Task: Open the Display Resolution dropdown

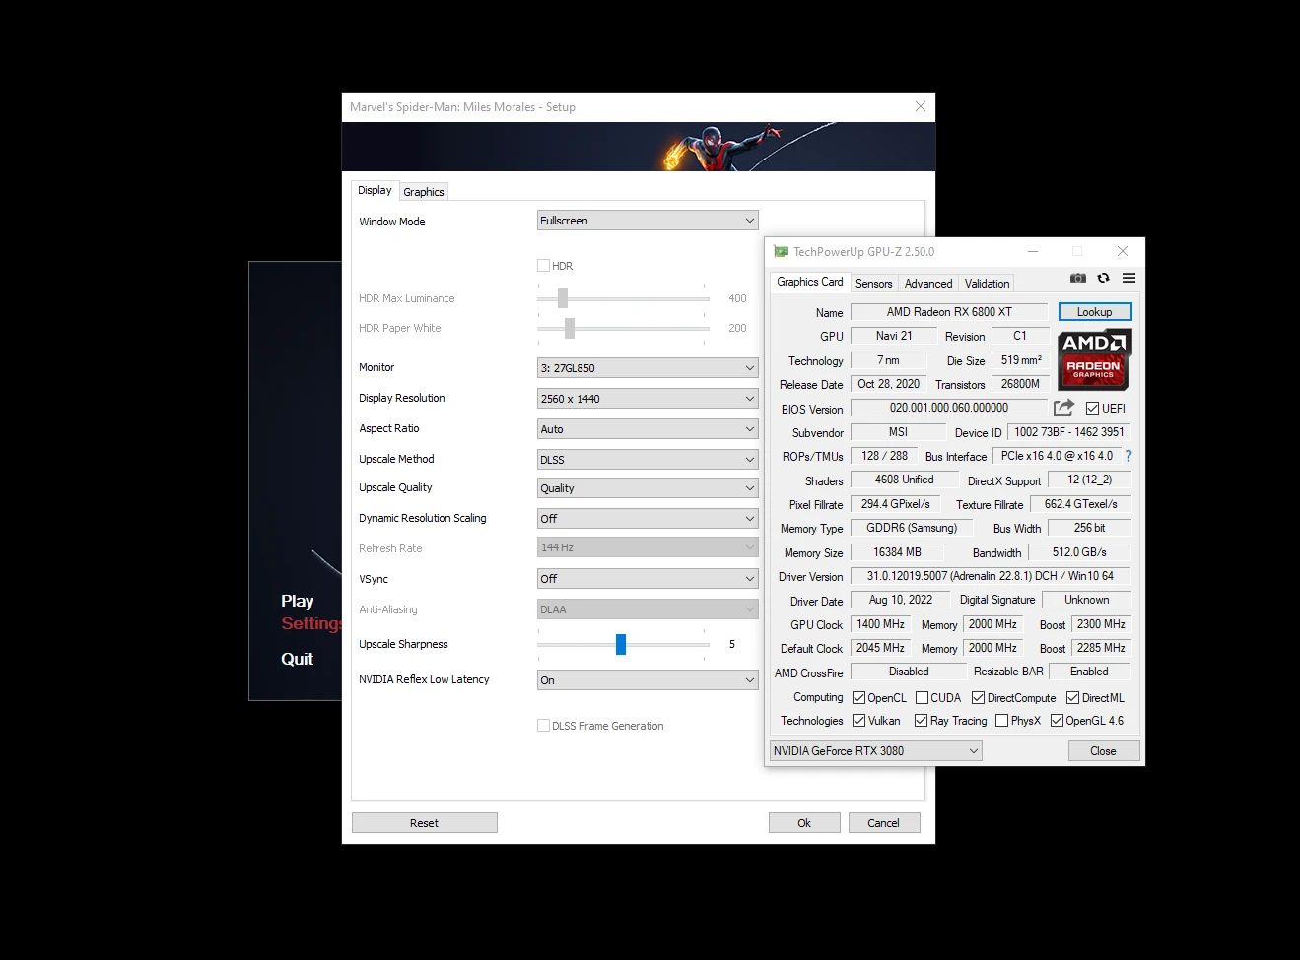Action: pyautogui.click(x=648, y=399)
